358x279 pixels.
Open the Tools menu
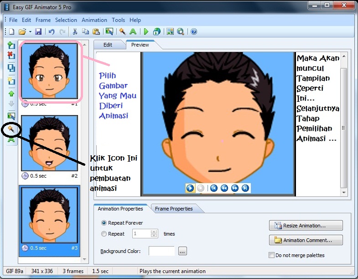pos(118,20)
